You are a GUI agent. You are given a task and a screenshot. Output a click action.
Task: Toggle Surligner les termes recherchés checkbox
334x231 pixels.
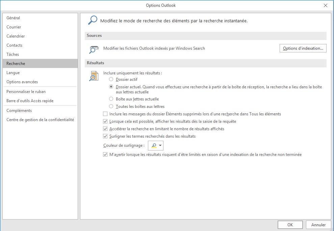click(105, 136)
